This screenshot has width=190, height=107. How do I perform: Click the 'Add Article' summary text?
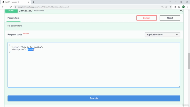[39, 11]
